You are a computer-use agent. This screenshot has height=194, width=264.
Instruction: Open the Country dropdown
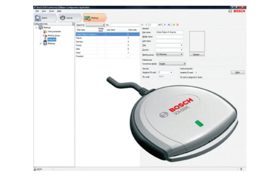(182, 50)
